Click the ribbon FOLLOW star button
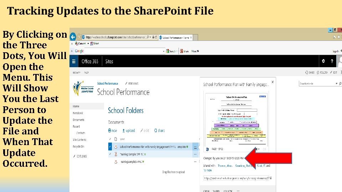The image size is (342, 192). [322, 73]
